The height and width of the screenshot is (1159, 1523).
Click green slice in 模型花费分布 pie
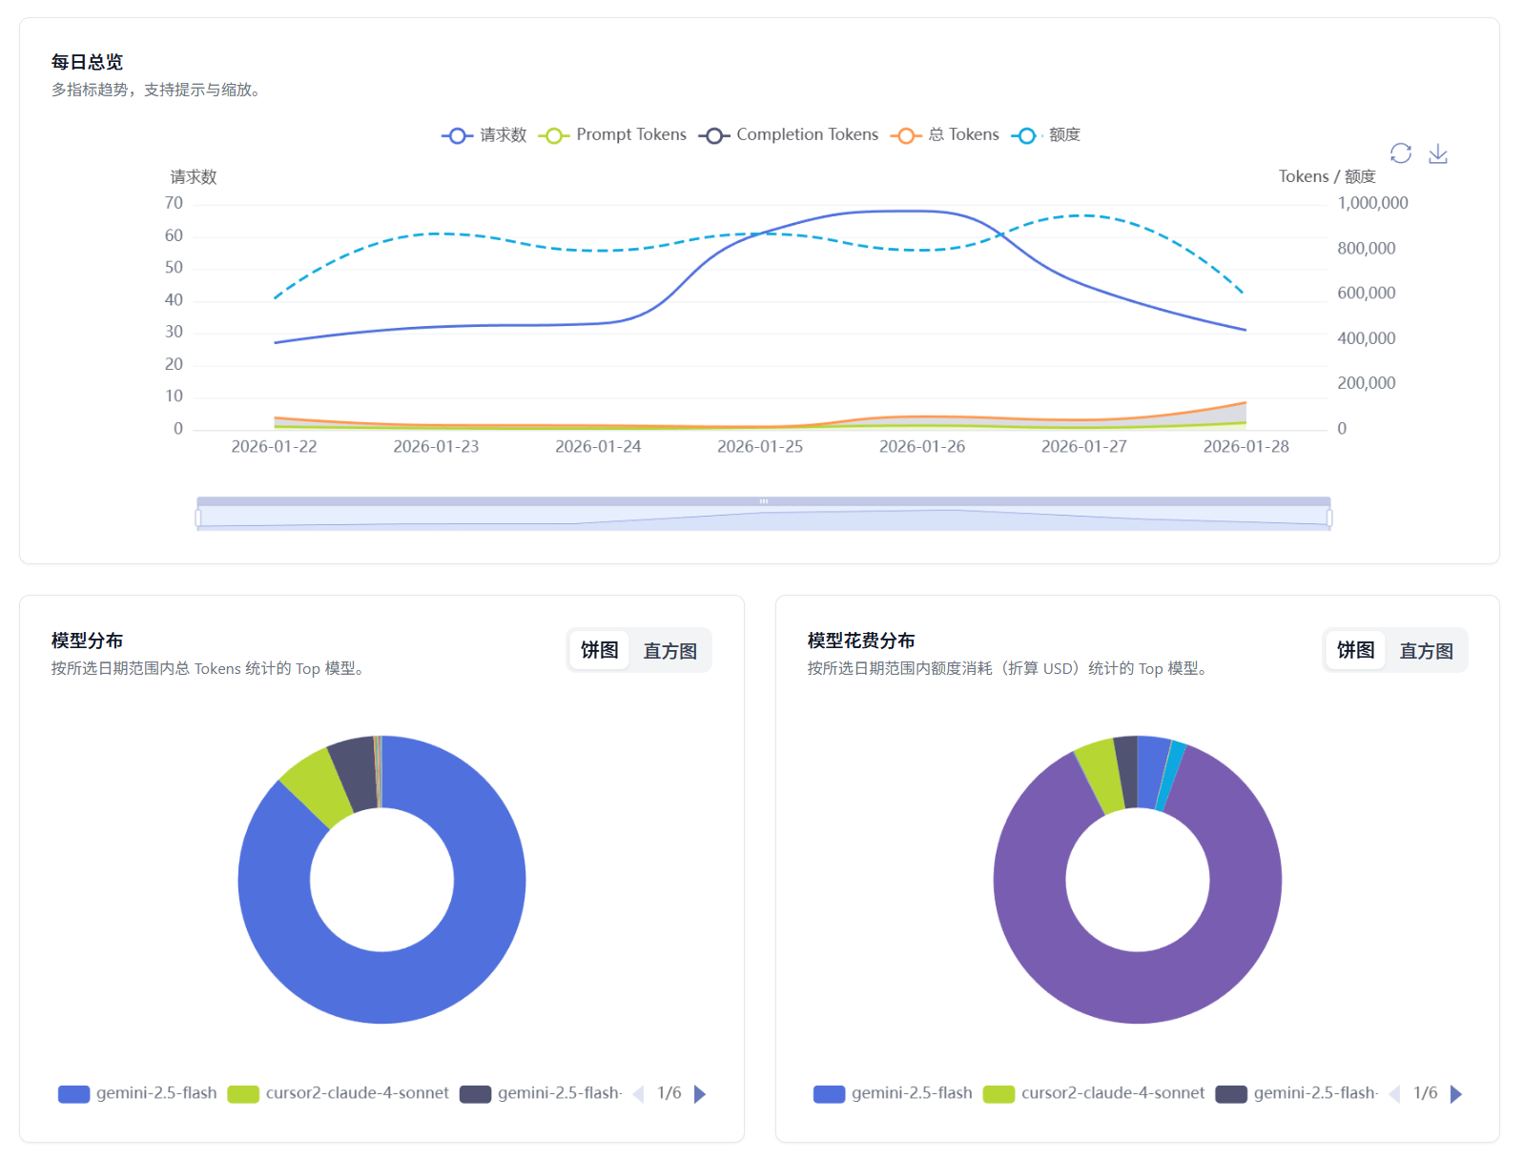(x=1101, y=775)
